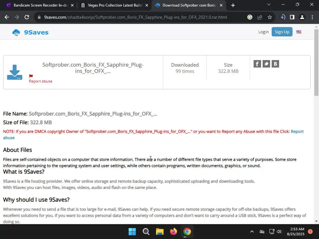Click 'Downloaded 99 times' text
The width and height of the screenshot is (319, 239).
click(x=185, y=68)
